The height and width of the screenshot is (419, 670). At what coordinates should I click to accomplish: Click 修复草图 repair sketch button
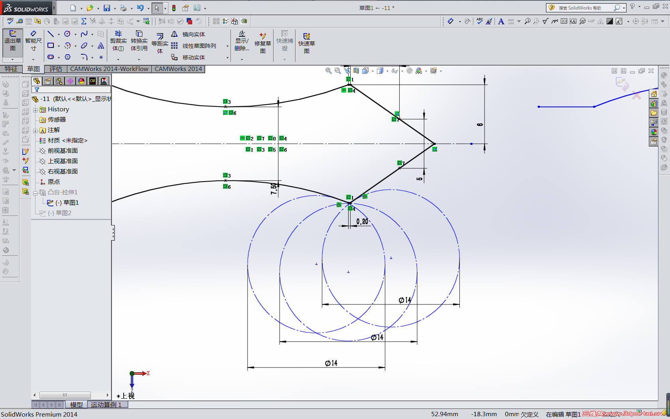tap(263, 43)
